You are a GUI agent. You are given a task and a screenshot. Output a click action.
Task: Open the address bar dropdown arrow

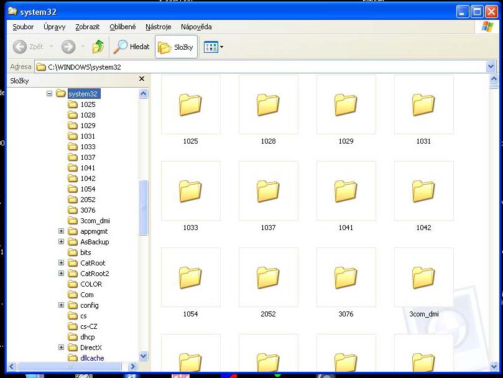(491, 67)
